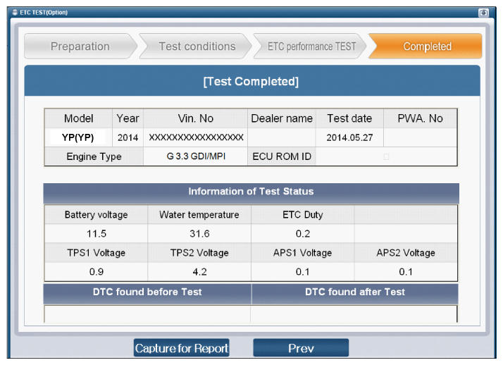Click the Prev button
The height and width of the screenshot is (365, 503).
click(301, 348)
